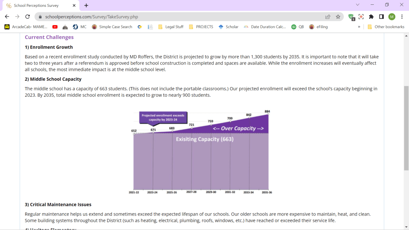Image resolution: width=409 pixels, height=230 pixels.
Task: Select the School Perceptions Survey tab
Action: [36, 6]
